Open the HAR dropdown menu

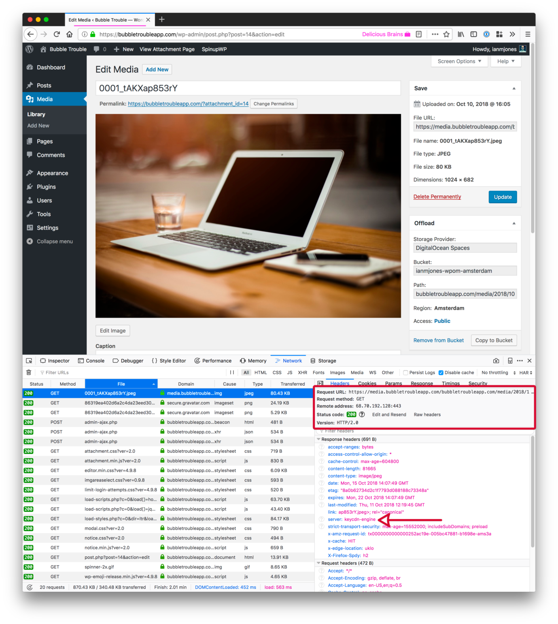pyautogui.click(x=526, y=373)
